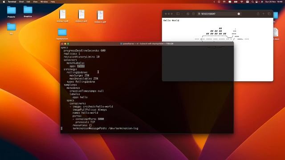Click the spec: line at top of Terminal
The image size is (285, 160).
[64, 48]
